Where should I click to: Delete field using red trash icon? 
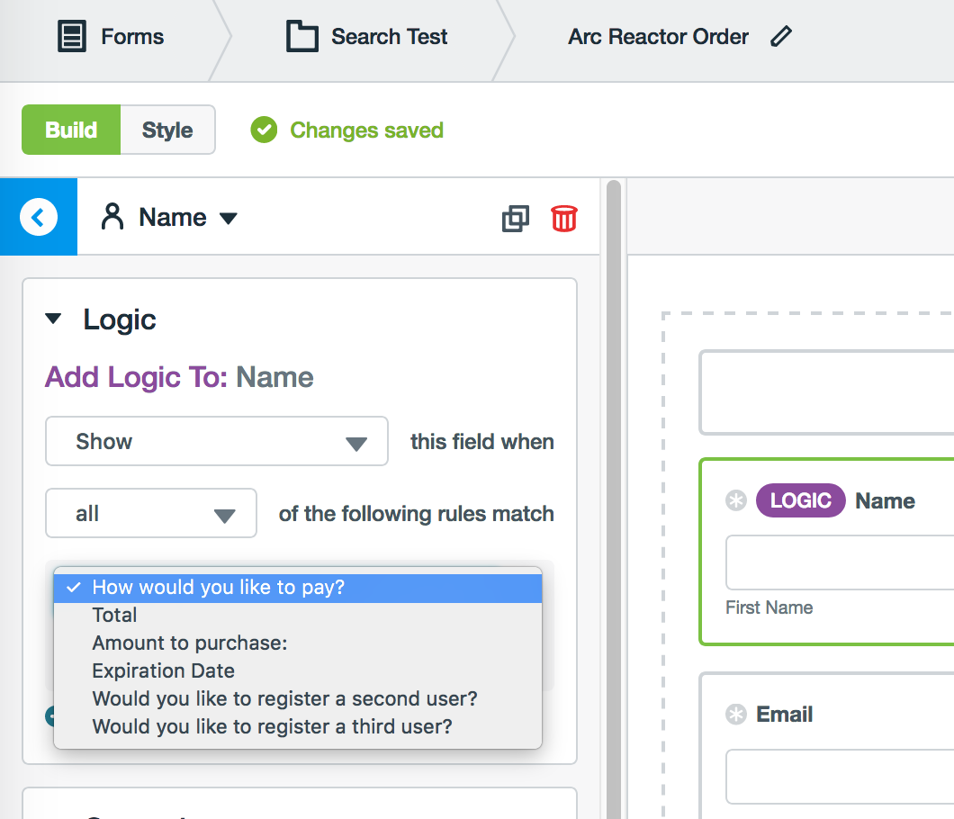[564, 218]
